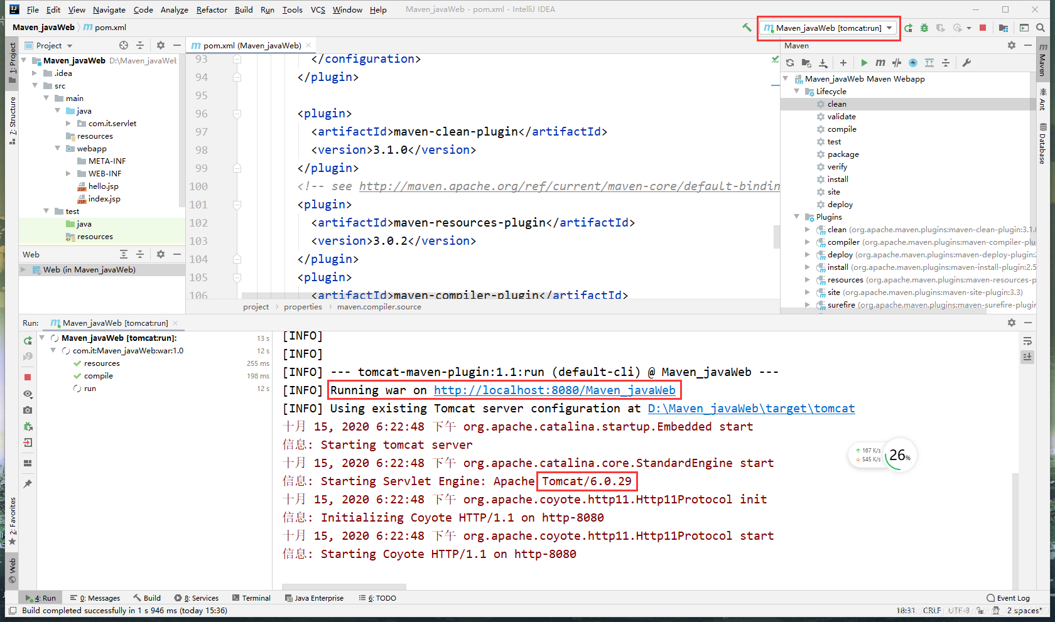Viewport: 1055px width, 622px height.
Task: Click the Project panel gear icon
Action: pyautogui.click(x=160, y=45)
